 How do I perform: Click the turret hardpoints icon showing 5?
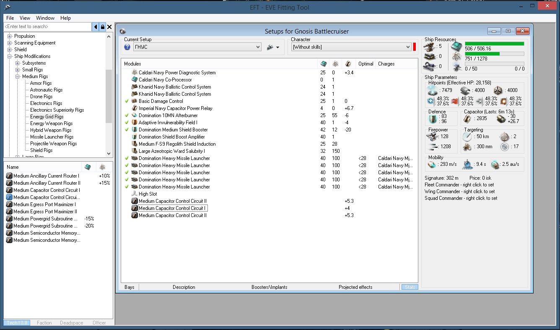click(x=430, y=46)
